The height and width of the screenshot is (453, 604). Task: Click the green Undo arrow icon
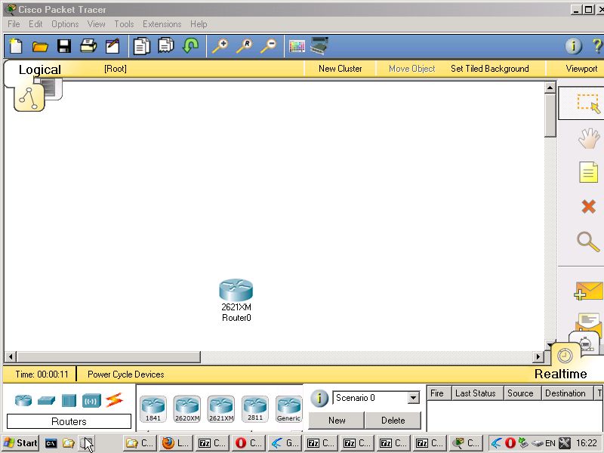click(191, 46)
